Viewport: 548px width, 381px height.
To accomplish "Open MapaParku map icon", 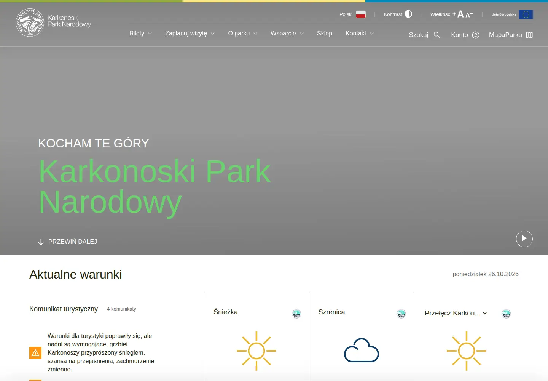I will click(x=529, y=35).
